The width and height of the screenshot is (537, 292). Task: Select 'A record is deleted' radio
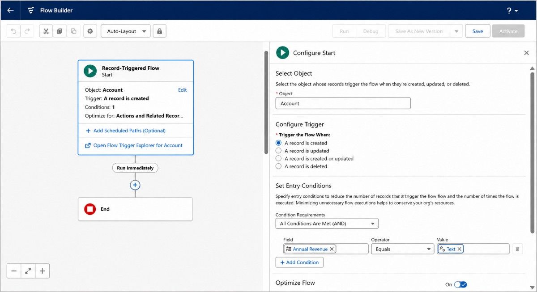(x=278, y=166)
